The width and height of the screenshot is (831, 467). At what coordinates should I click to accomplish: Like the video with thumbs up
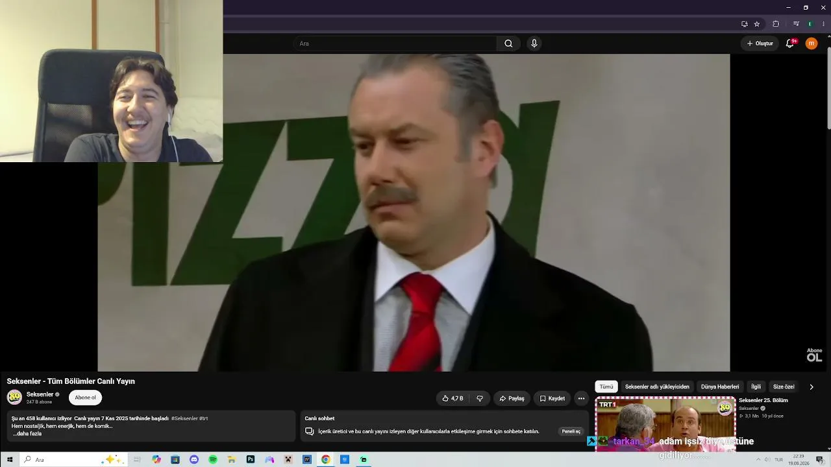coord(453,398)
